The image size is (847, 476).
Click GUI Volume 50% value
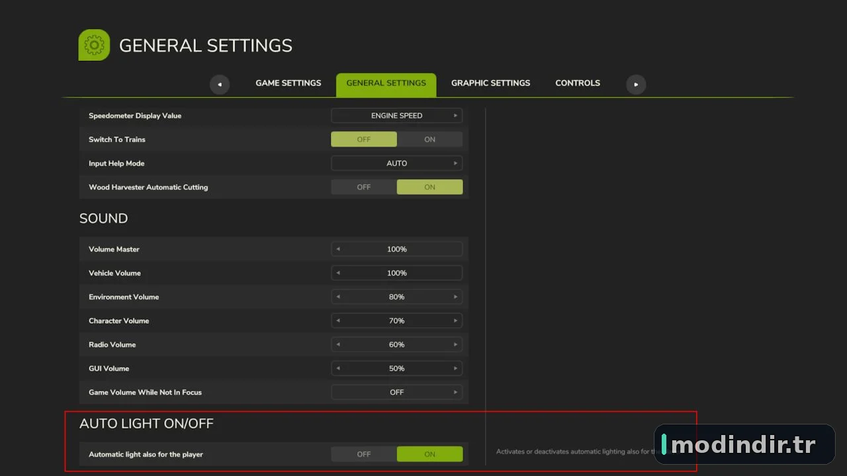397,368
